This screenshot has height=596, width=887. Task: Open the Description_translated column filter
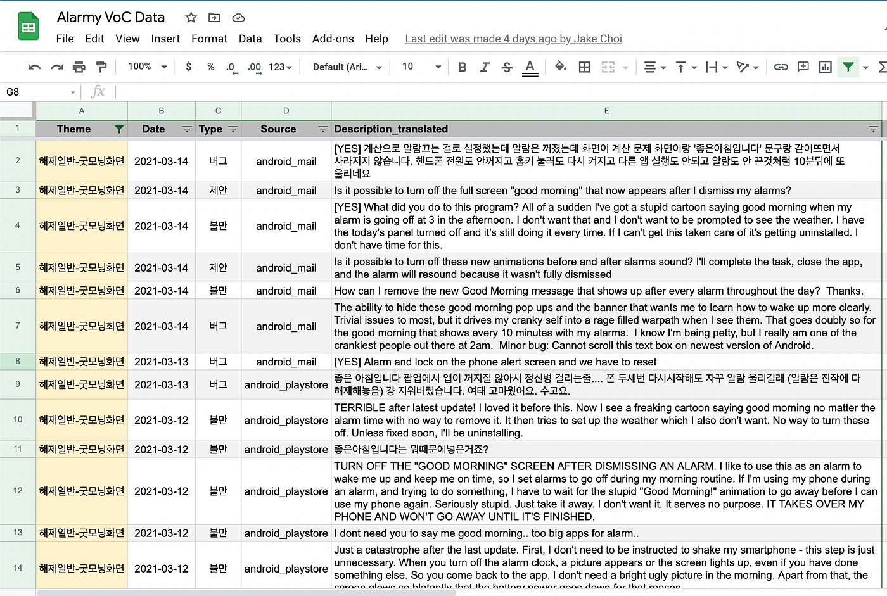coord(873,129)
